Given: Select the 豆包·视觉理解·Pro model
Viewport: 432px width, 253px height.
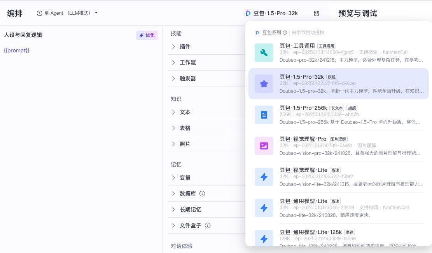Looking at the screenshot, I should coord(339,146).
